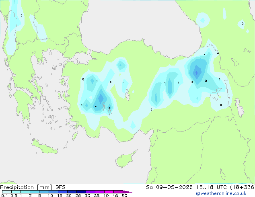Click the 10–15 mm legend color box

tap(53, 192)
